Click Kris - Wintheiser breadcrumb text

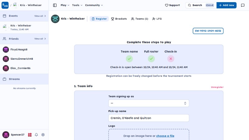(31, 5)
